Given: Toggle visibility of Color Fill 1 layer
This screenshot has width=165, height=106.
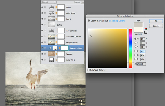Looking at the screenshot, I should (42, 60).
